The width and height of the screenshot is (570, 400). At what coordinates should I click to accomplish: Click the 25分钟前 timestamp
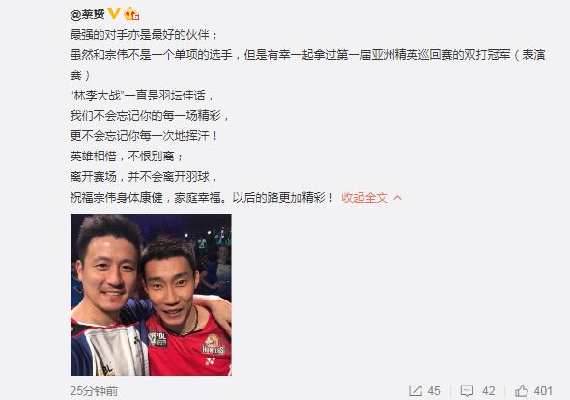pyautogui.click(x=94, y=391)
